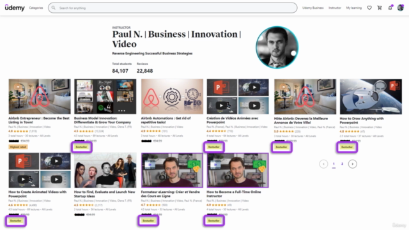
Task: Open Airbnb Entrepreneur course thumbnail
Action: (x=40, y=96)
